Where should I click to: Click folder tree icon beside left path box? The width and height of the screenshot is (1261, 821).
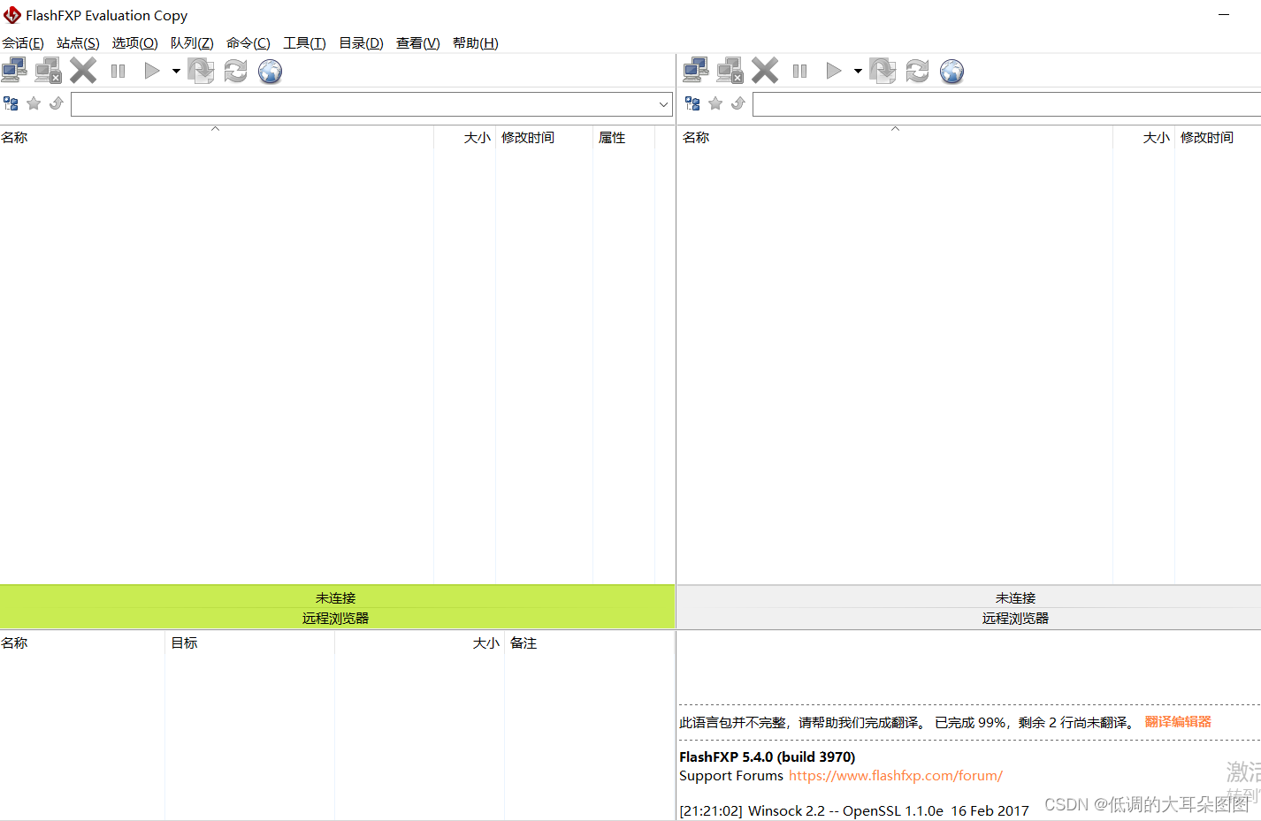(11, 103)
